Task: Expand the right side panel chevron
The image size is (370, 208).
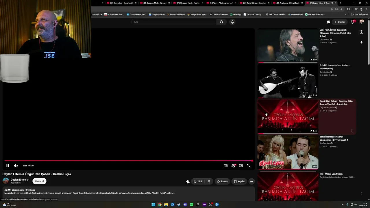Action: (361, 194)
